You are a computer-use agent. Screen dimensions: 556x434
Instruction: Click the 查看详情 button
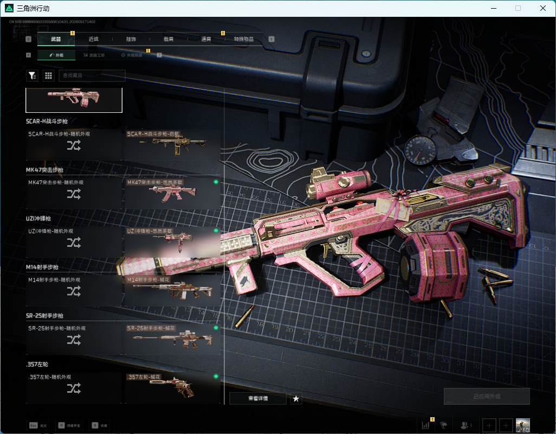[x=258, y=399]
